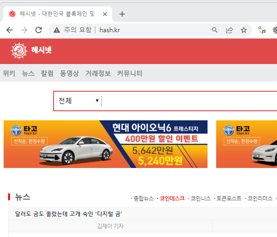Click into the site search input field
Viewport: 277px width, 237px height.
coord(189,101)
